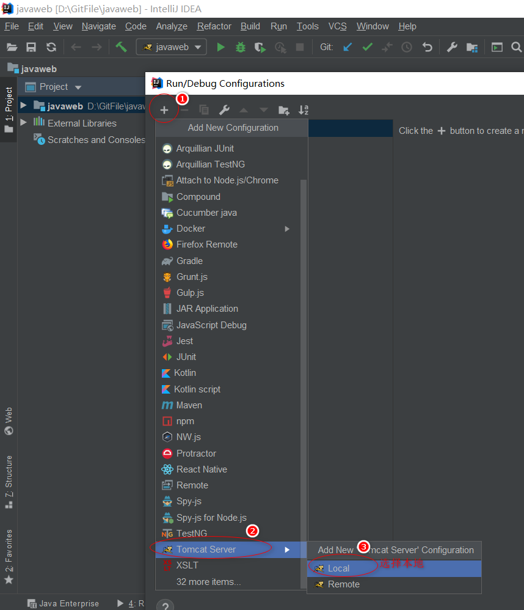The width and height of the screenshot is (524, 610).
Task: Open the Java Enterprise bottom tab
Action: tap(63, 603)
